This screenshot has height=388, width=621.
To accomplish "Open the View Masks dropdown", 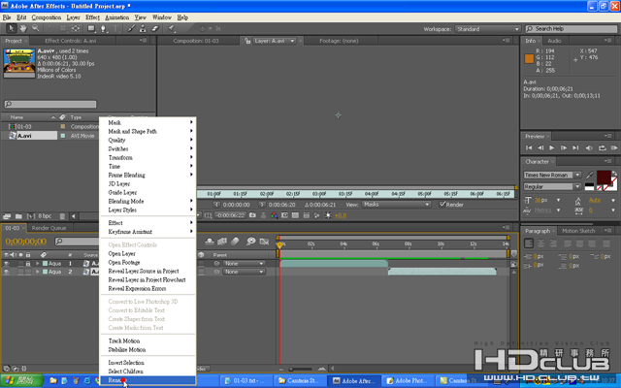I will pyautogui.click(x=396, y=205).
